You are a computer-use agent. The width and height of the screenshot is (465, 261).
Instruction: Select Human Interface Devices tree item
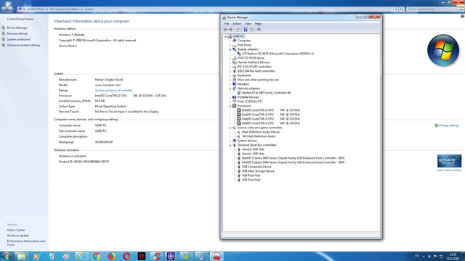[x=254, y=62]
